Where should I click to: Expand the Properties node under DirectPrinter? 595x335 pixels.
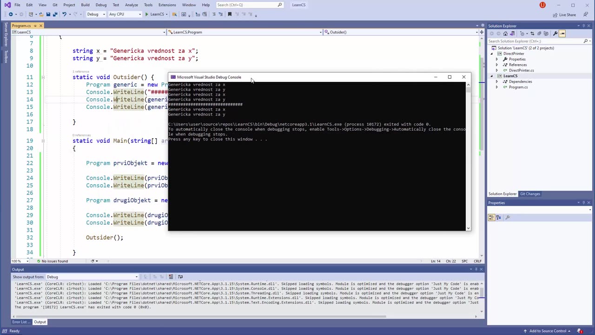point(496,59)
